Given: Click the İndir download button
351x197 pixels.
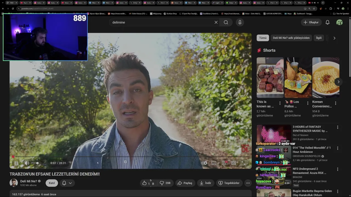Looking at the screenshot, I should pyautogui.click(x=205, y=183).
